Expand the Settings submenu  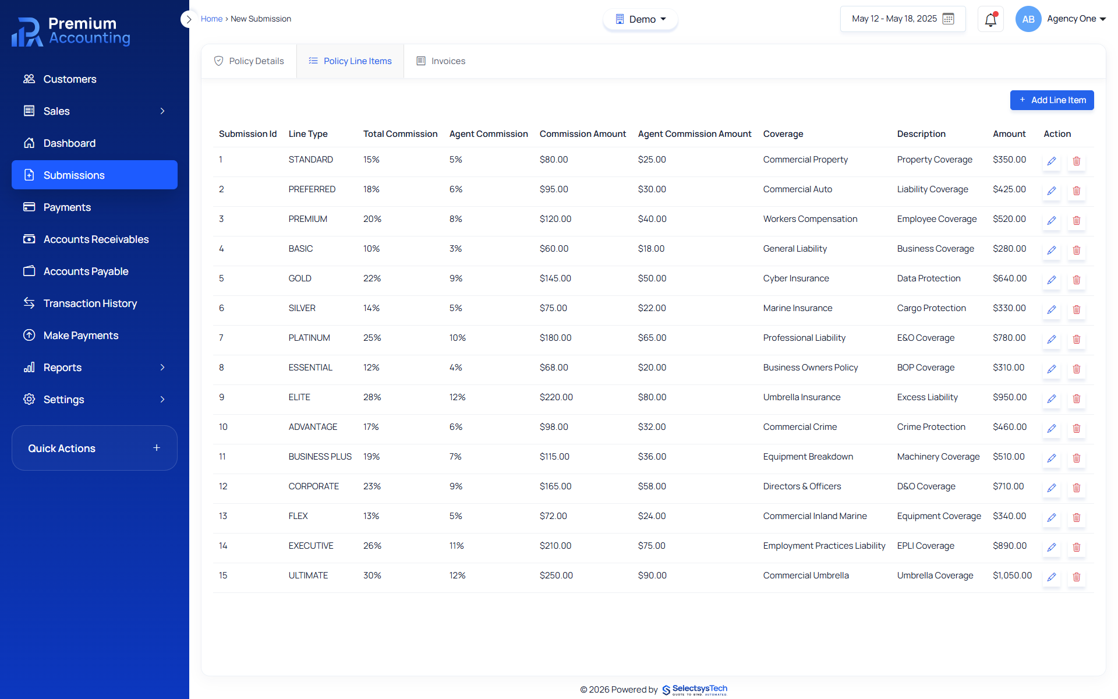coord(162,399)
